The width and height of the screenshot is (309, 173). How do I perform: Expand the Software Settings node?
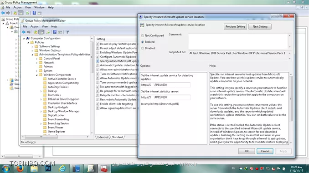(32, 46)
